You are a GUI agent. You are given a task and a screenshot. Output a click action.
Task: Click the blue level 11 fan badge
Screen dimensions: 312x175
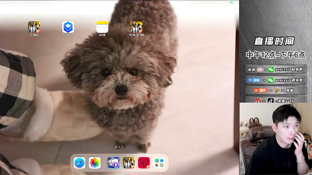pyautogui.click(x=254, y=80)
